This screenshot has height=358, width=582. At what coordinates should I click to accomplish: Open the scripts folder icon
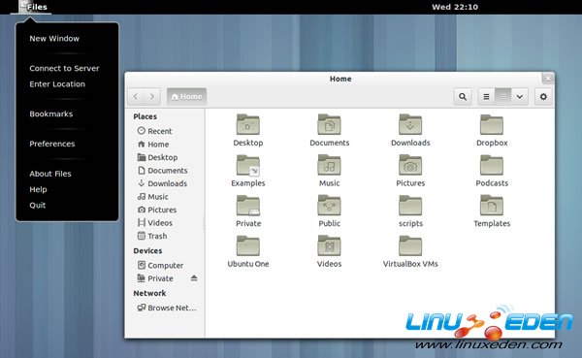(410, 206)
